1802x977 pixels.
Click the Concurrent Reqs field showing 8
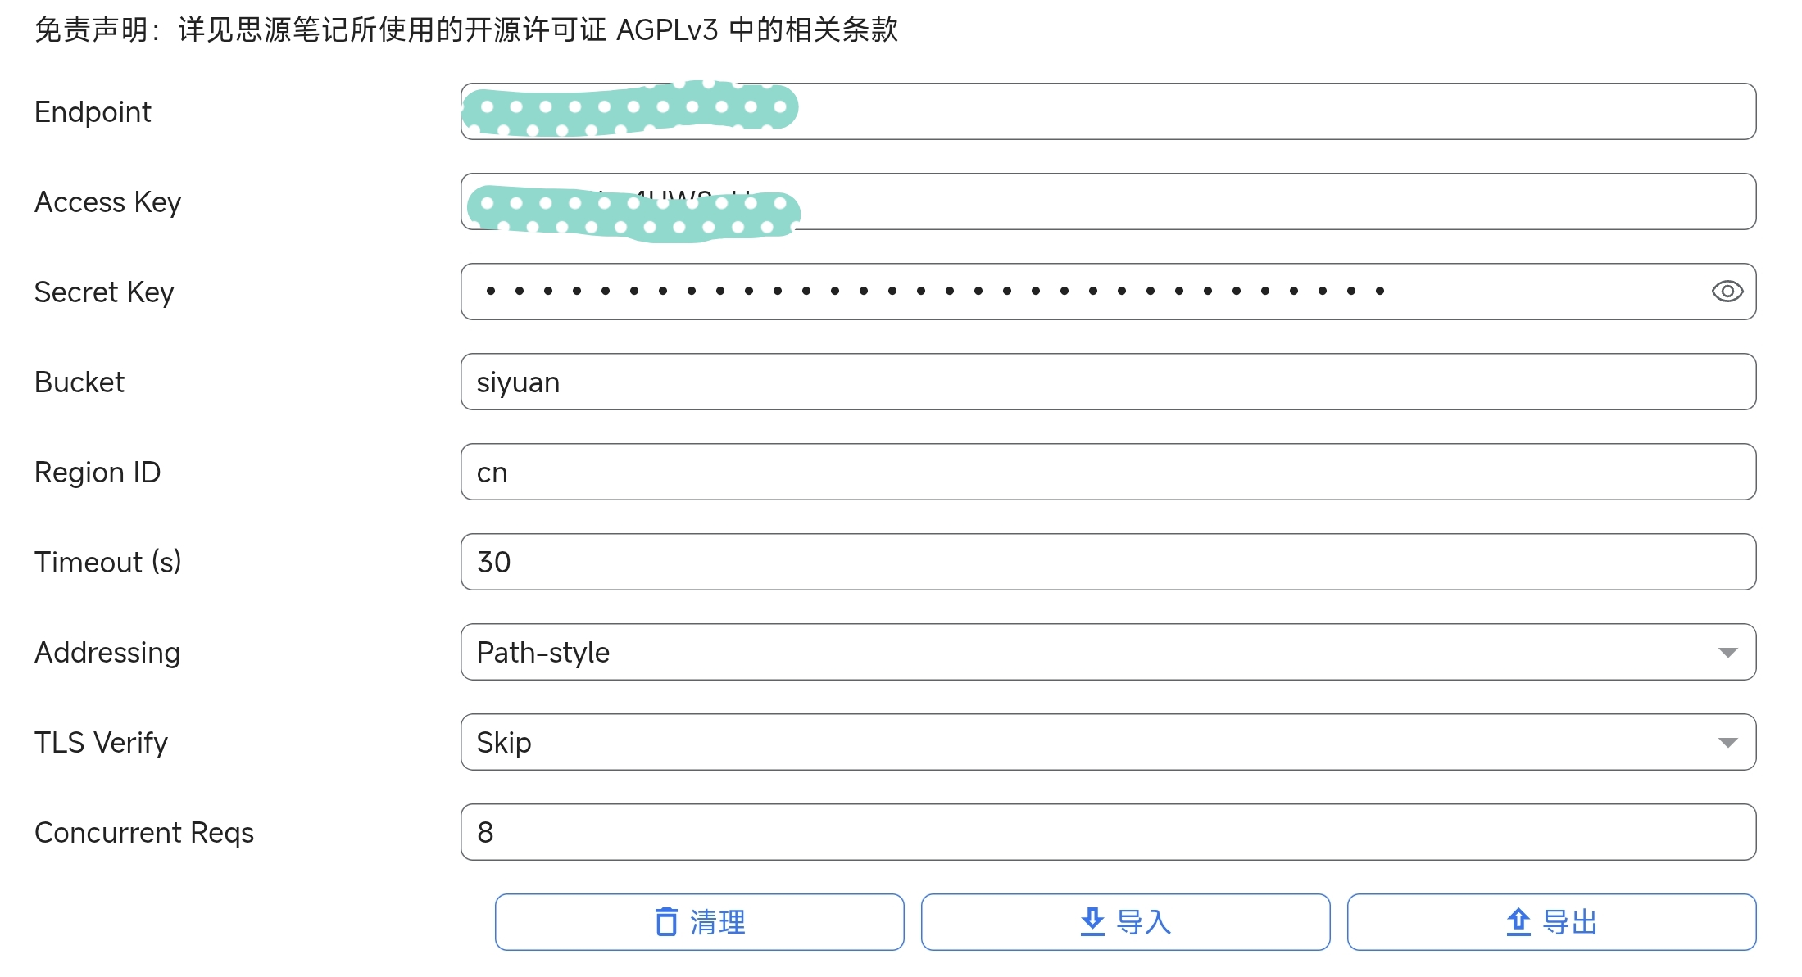coord(1108,832)
